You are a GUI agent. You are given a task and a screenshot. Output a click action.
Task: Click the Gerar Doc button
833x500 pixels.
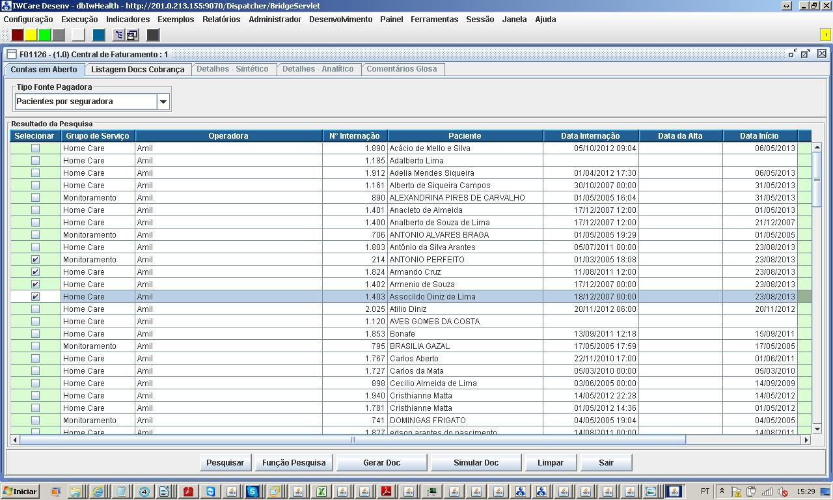pyautogui.click(x=381, y=463)
